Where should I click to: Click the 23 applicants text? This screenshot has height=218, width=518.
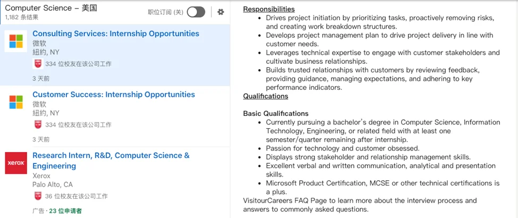[65, 211]
